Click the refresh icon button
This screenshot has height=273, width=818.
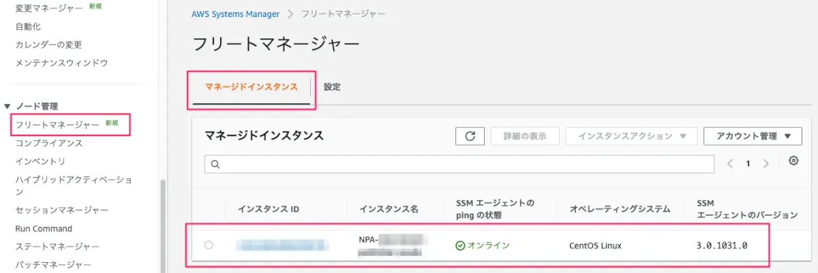[x=470, y=136]
